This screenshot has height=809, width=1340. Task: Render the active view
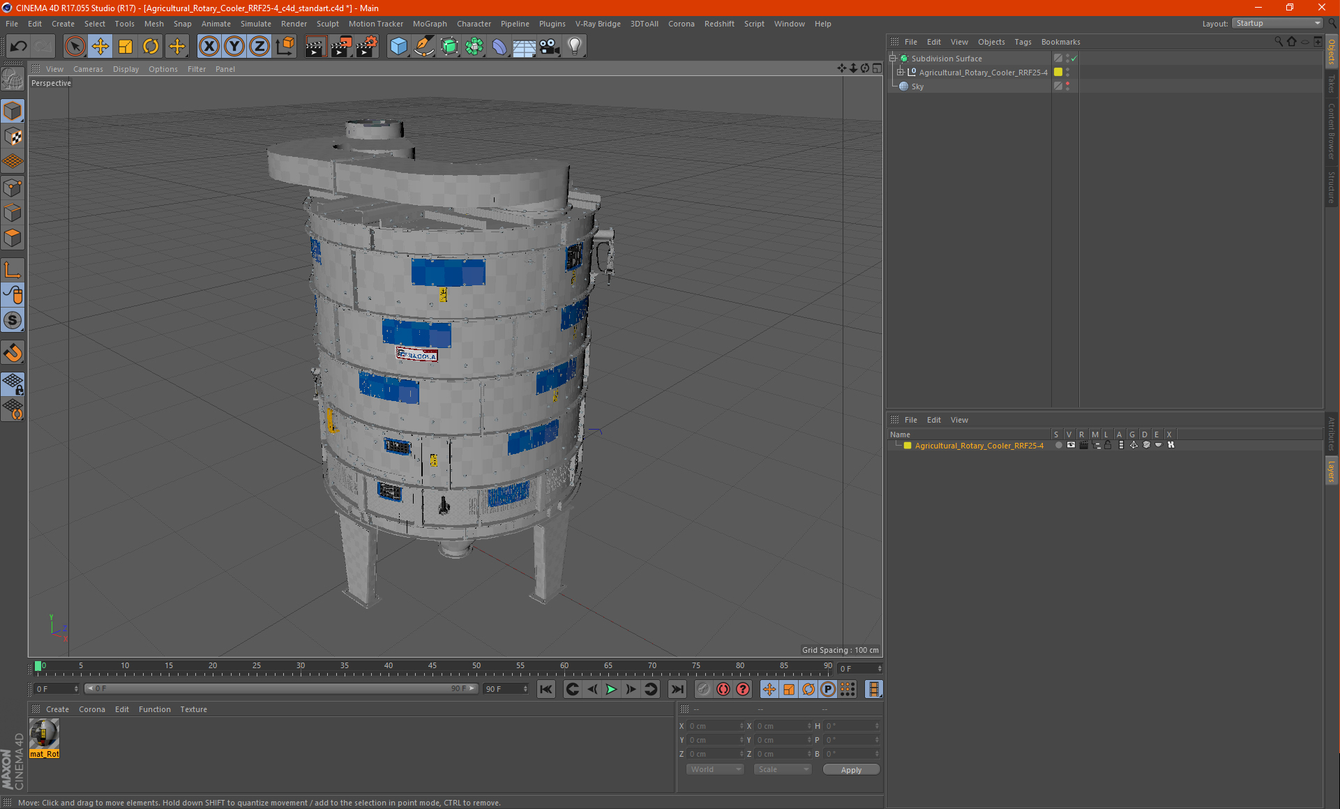315,47
